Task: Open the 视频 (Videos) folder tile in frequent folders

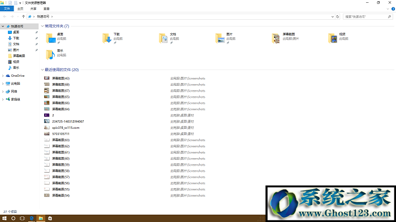Action: pos(338,38)
